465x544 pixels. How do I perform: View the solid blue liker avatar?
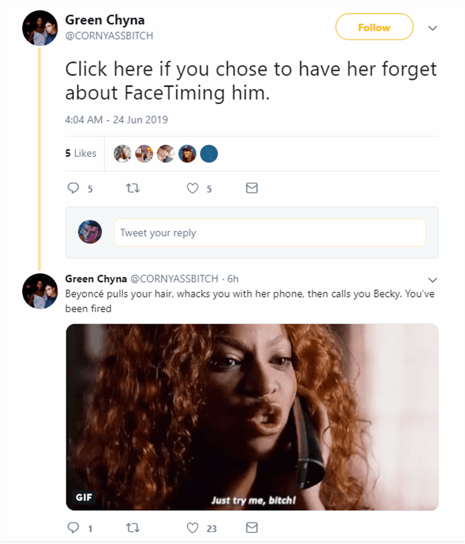209,153
